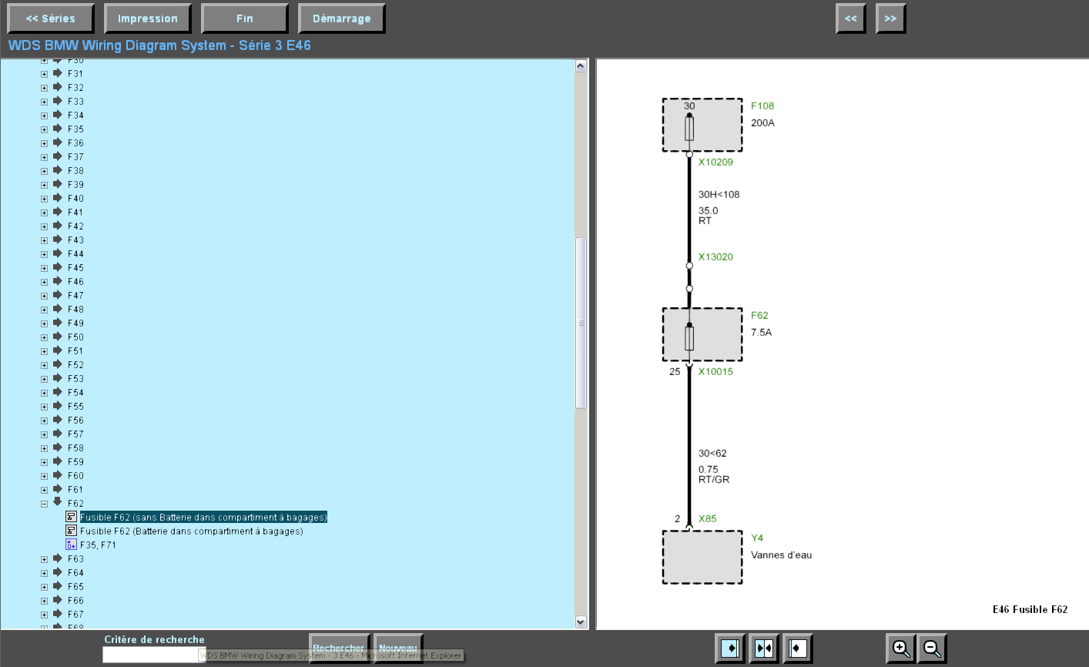Click the tree scrollbar down arrow
The image size is (1089, 667).
[581, 622]
